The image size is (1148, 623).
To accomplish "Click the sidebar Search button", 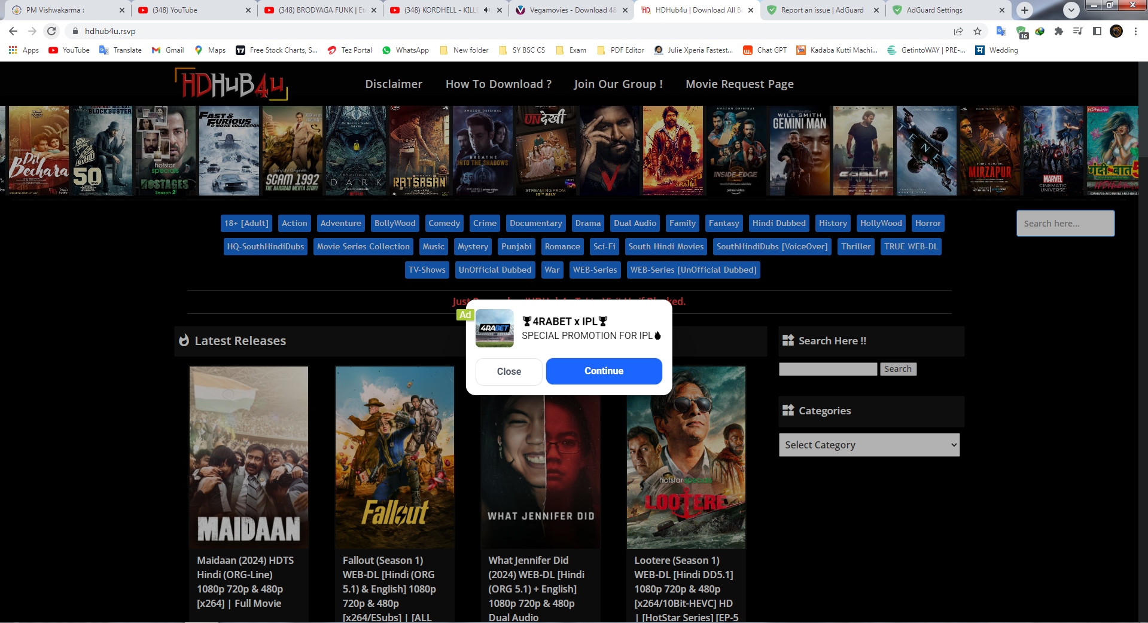I will [x=898, y=369].
